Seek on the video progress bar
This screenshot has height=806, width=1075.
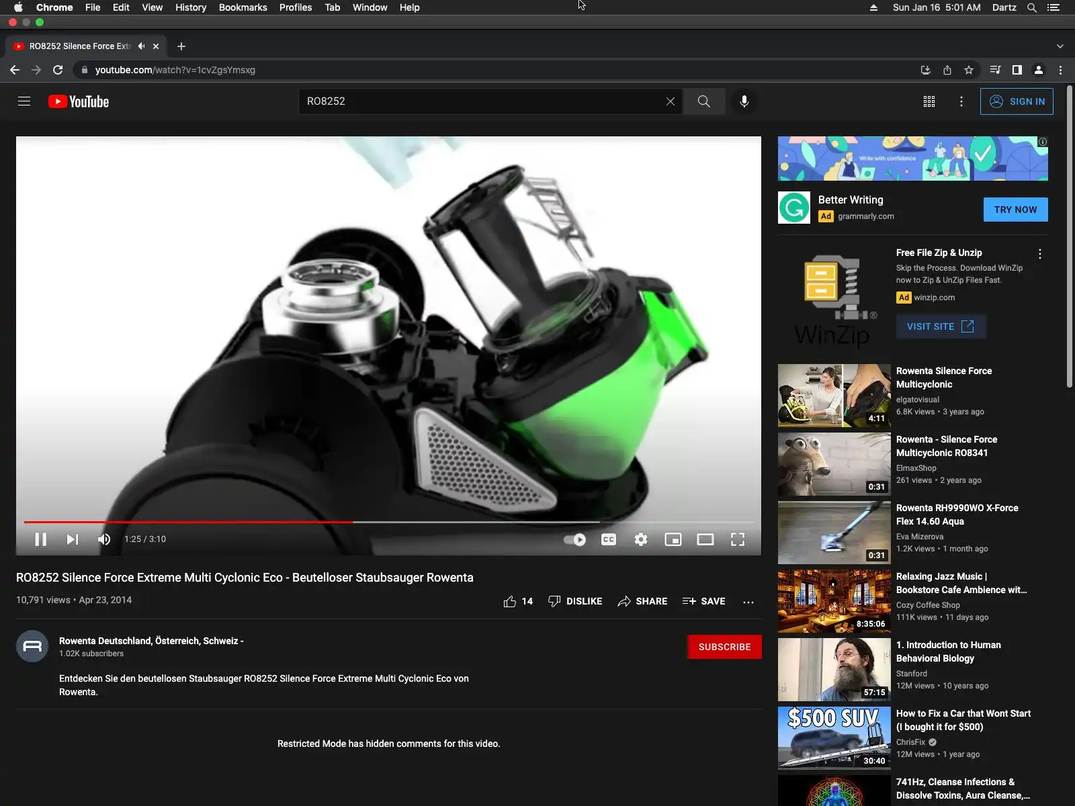click(388, 522)
